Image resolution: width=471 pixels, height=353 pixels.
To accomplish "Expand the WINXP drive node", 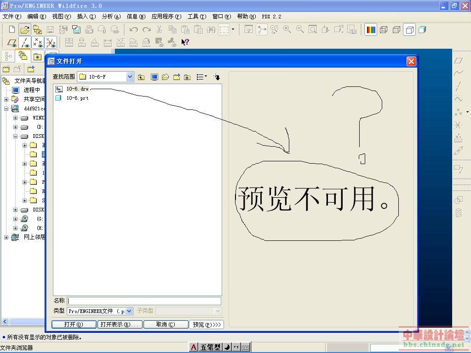I will 15,118.
